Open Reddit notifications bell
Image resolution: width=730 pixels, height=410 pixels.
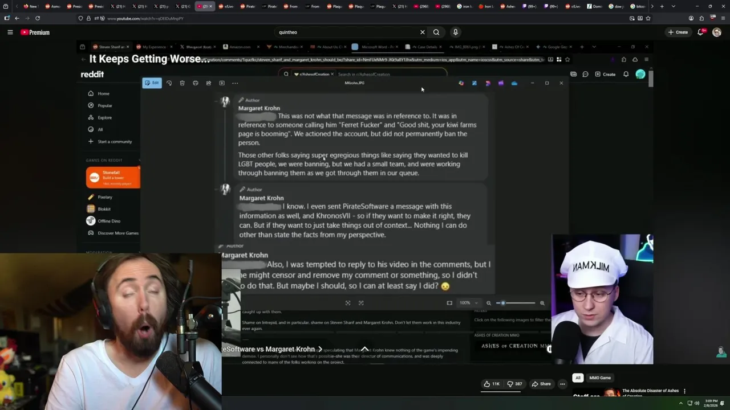[626, 74]
